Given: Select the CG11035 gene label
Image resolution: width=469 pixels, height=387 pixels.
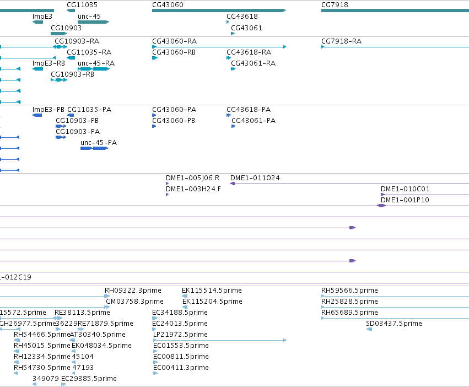Looking at the screenshot, I should [82, 5].
